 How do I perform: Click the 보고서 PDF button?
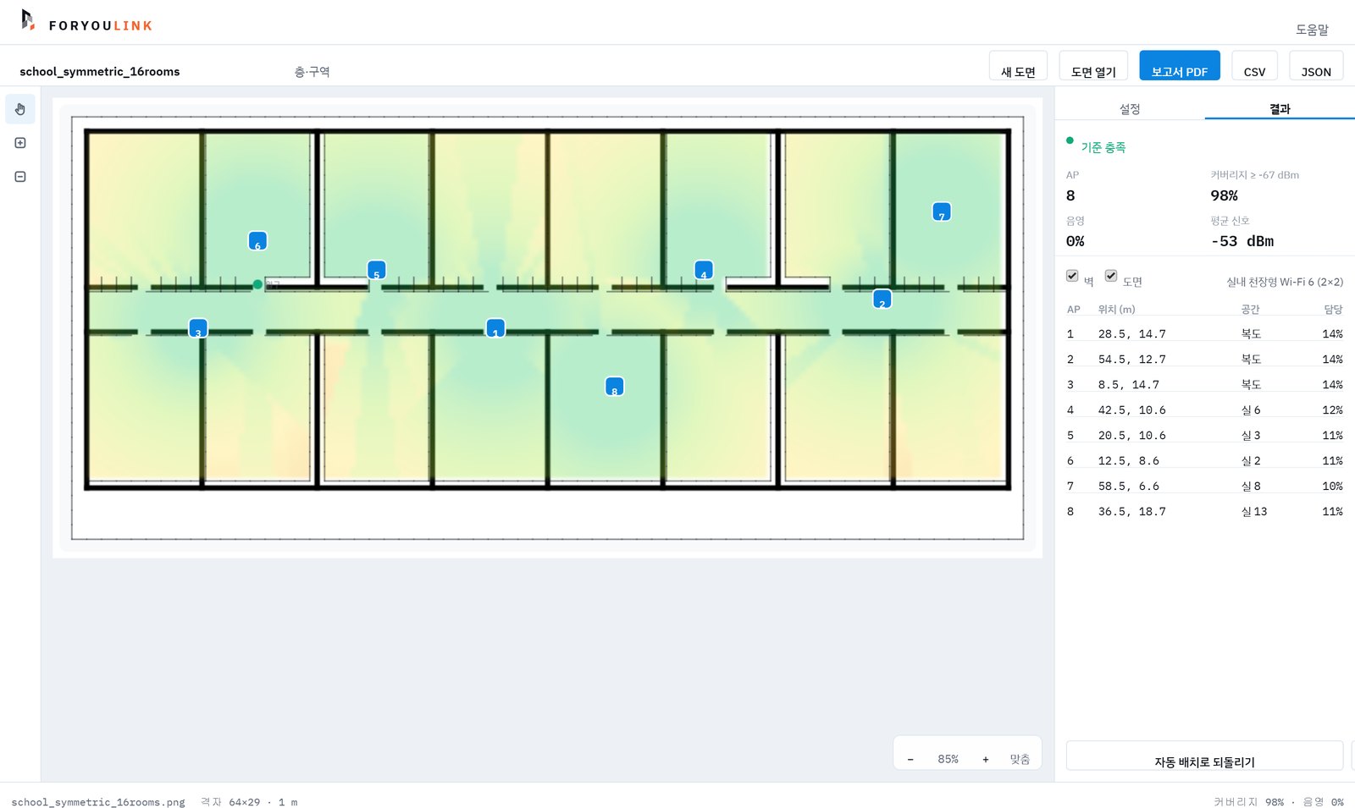pos(1179,67)
